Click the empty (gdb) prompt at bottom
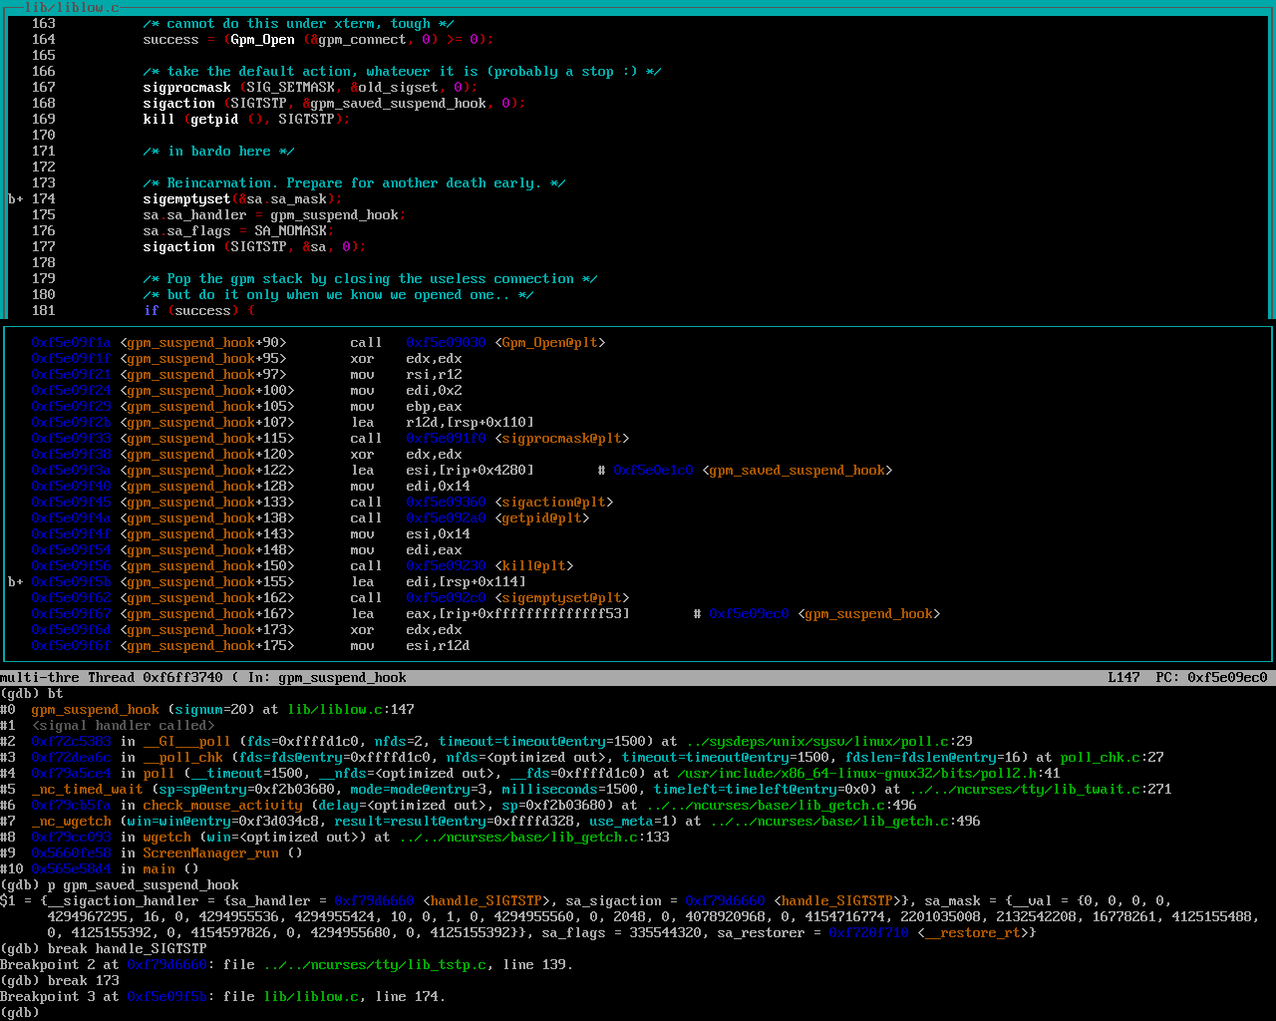1276x1021 pixels. 20,1012
